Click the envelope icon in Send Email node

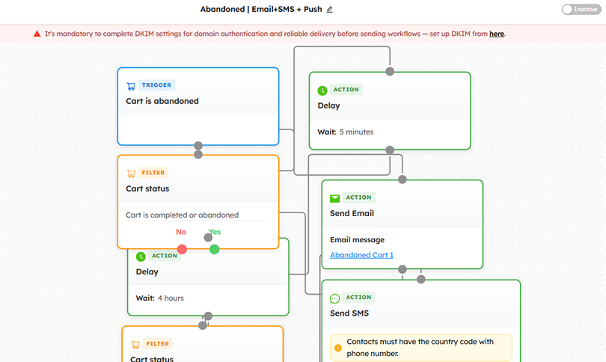tap(334, 199)
